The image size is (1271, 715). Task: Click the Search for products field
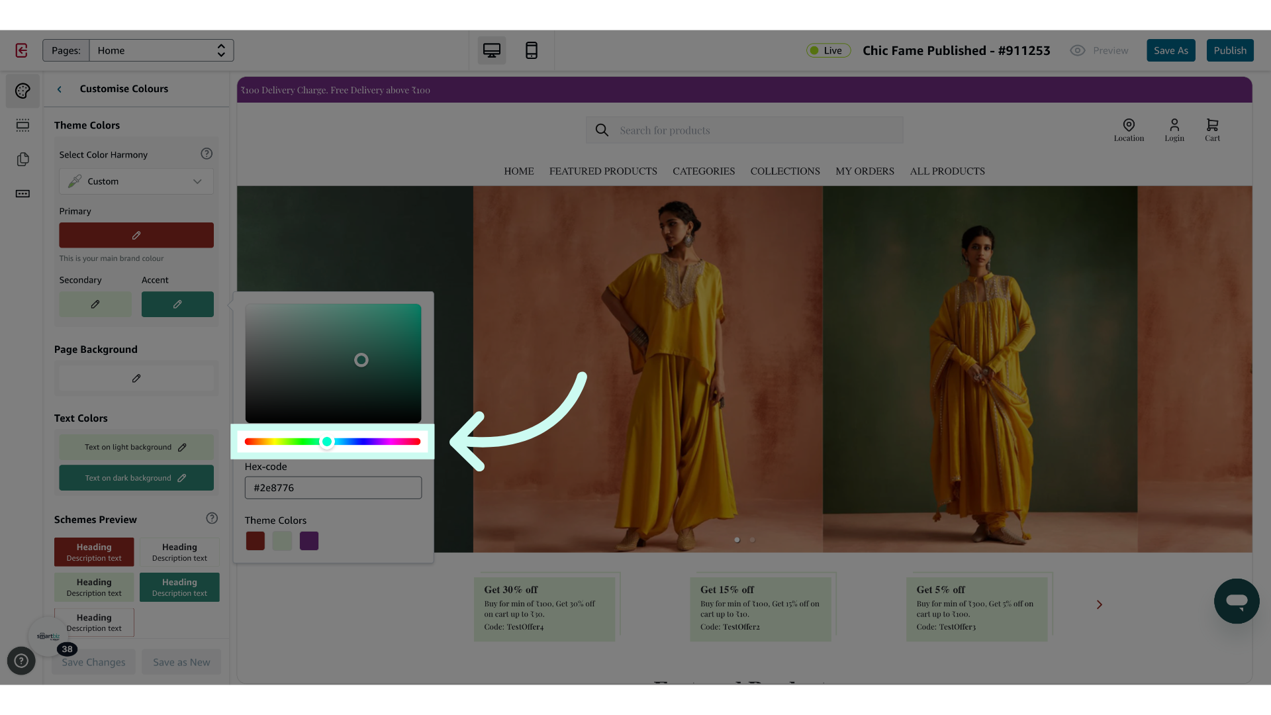click(745, 130)
